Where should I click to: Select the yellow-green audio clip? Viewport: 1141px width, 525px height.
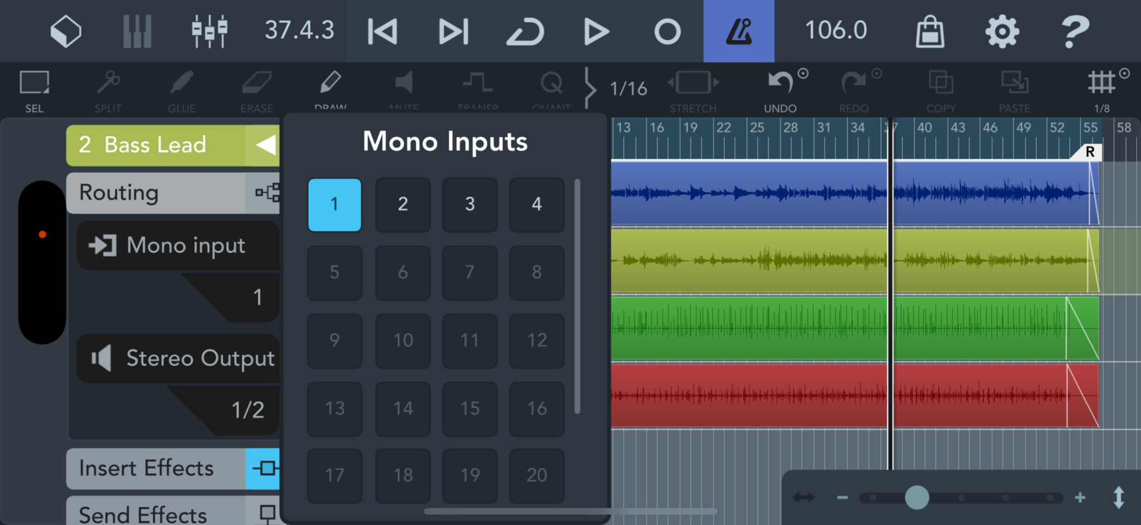(855, 261)
